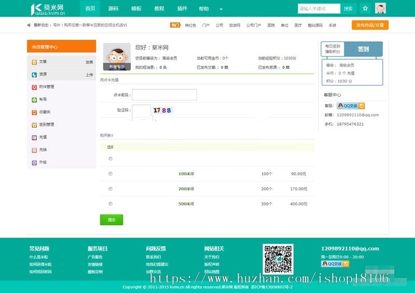Screen dimensions: 415x293
Task: Click the 附件管理 sidebar icon
Action: 34,87
